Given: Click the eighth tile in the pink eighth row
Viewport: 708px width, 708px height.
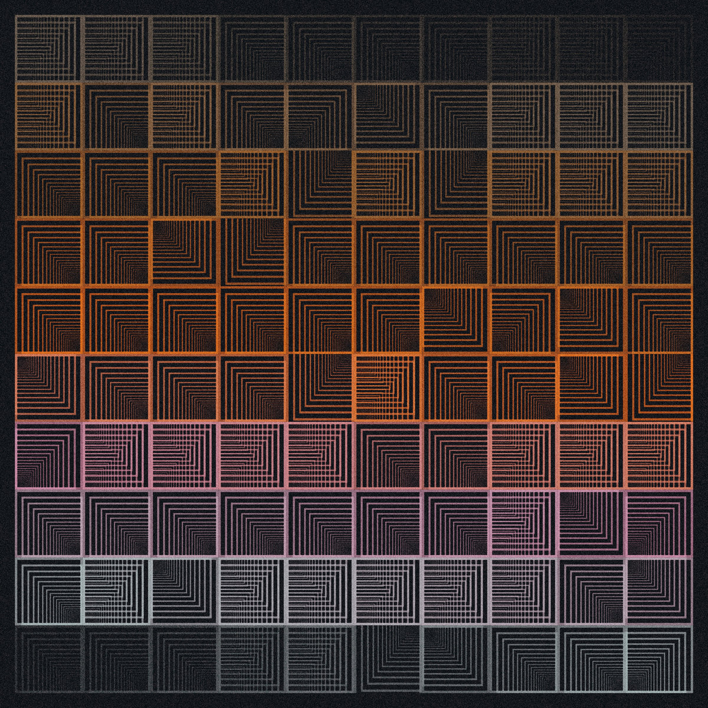Looking at the screenshot, I should [x=523, y=523].
